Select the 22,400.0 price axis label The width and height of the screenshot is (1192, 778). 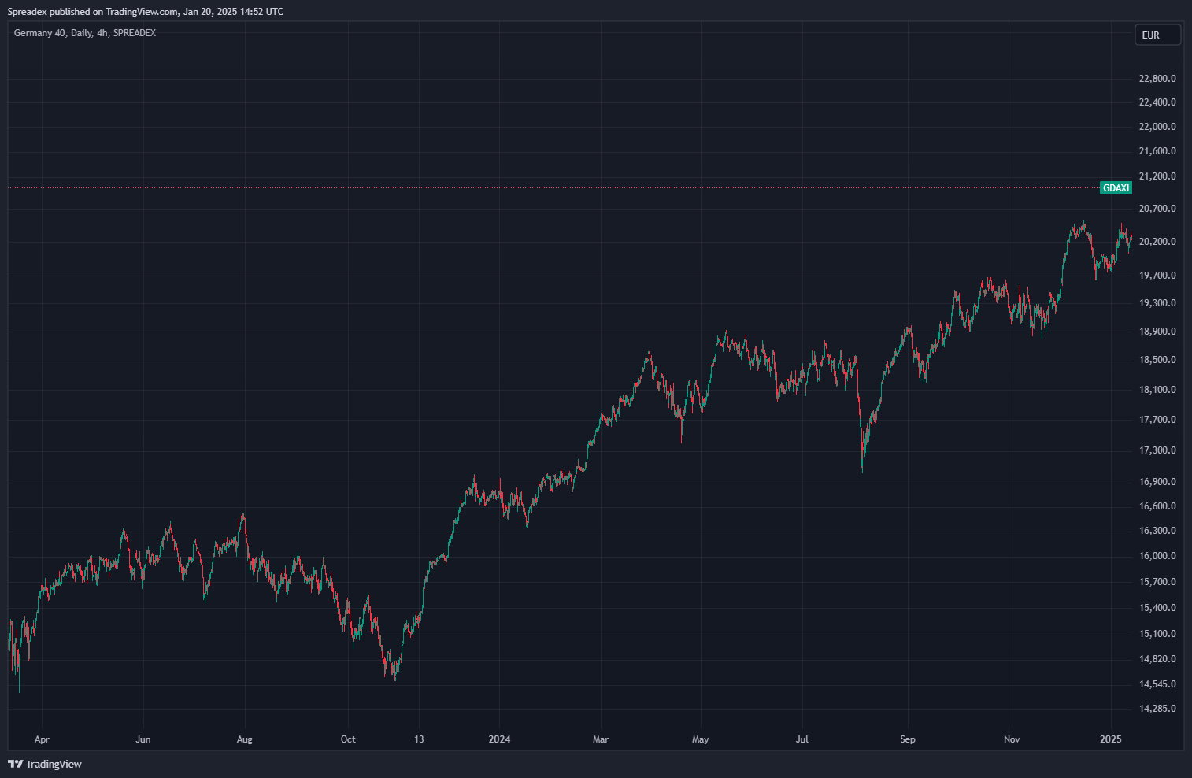tap(1157, 102)
